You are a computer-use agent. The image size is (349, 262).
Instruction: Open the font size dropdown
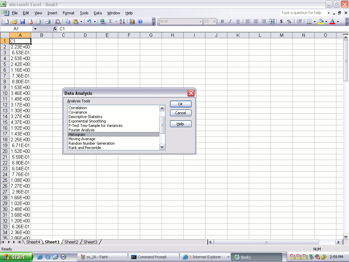214,21
